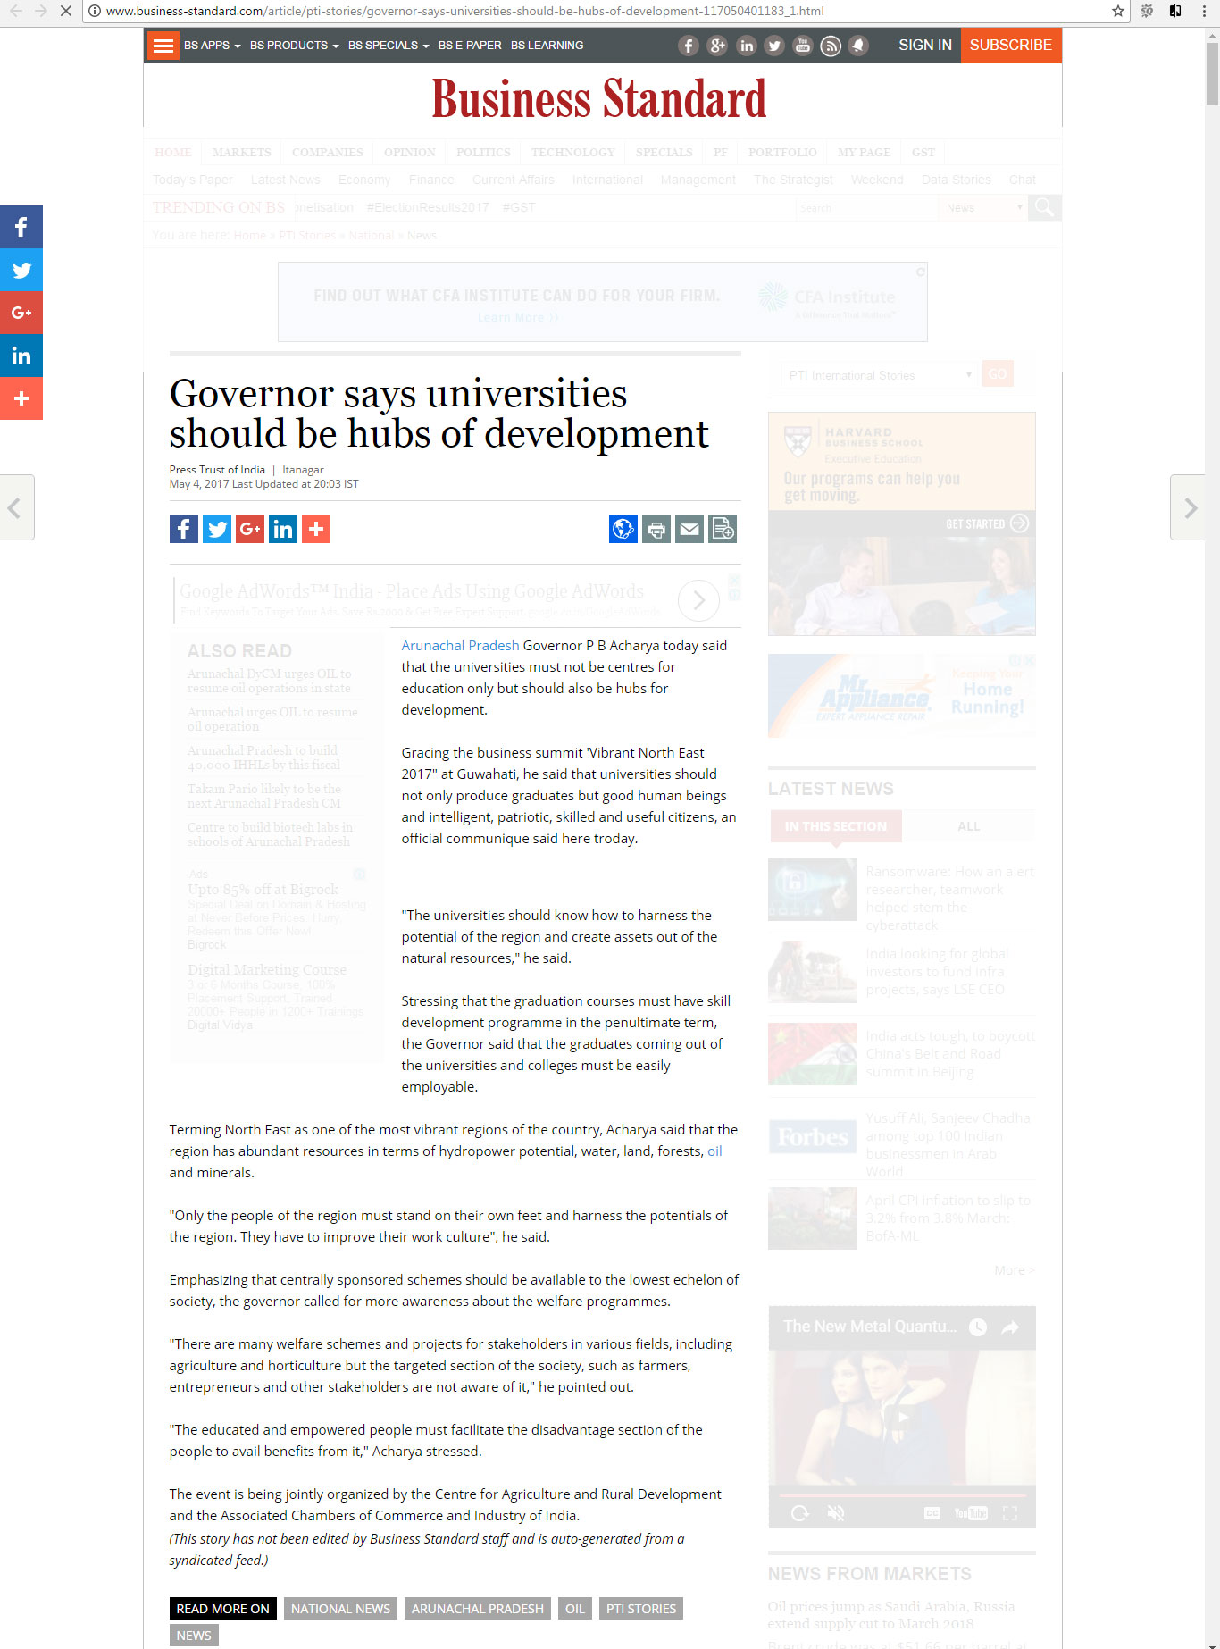Viewport: 1220px width, 1649px height.
Task: Toggle closed captions on the video
Action: 932,1512
